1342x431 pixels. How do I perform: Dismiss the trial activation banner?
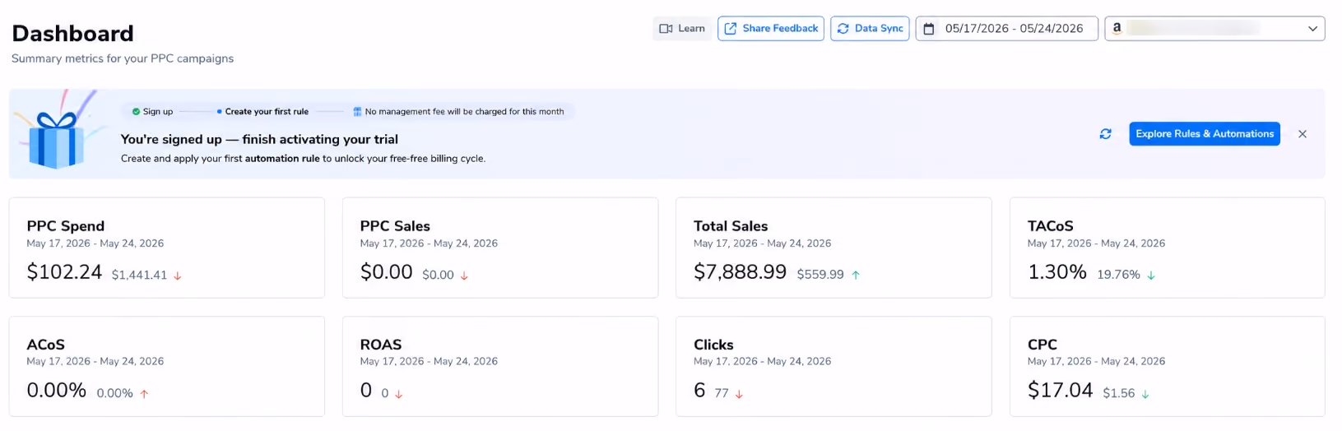[x=1303, y=134]
